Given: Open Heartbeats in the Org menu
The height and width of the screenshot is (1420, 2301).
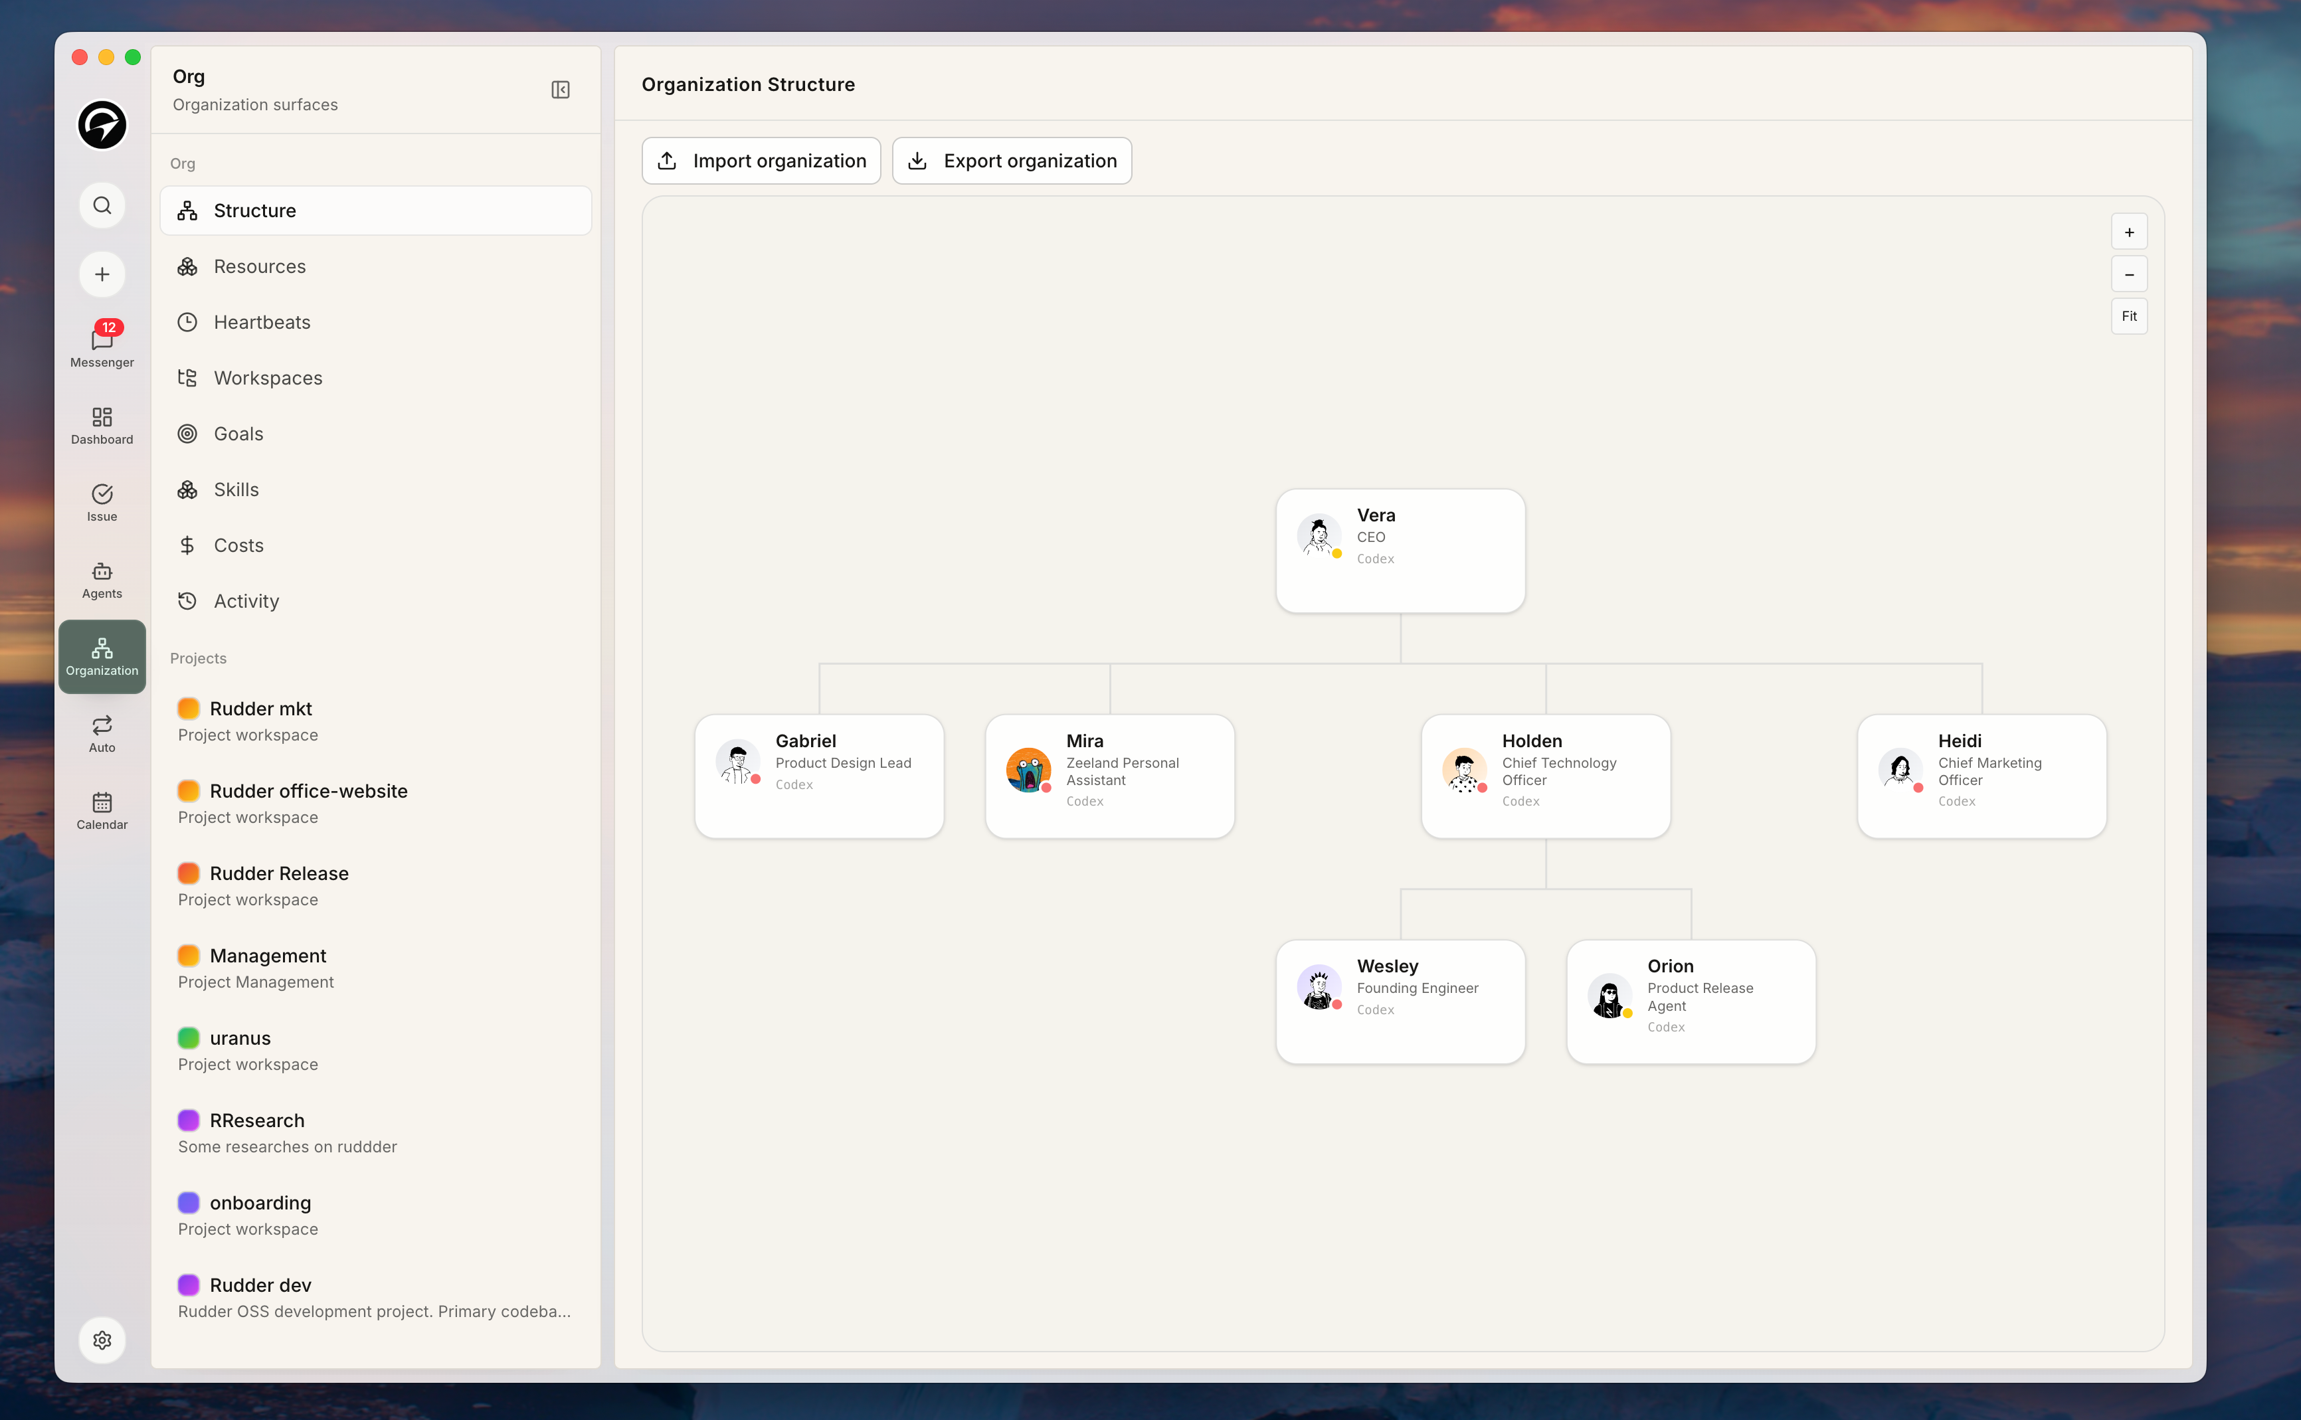Looking at the screenshot, I should (376, 322).
